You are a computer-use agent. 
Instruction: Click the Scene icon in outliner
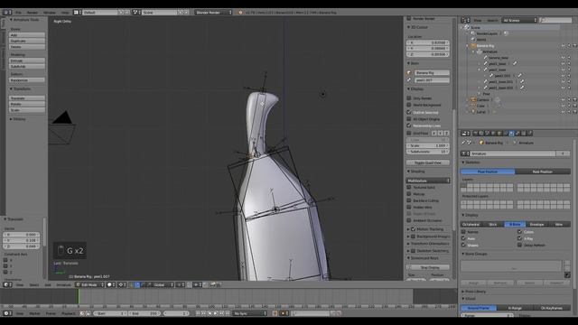tap(467, 27)
